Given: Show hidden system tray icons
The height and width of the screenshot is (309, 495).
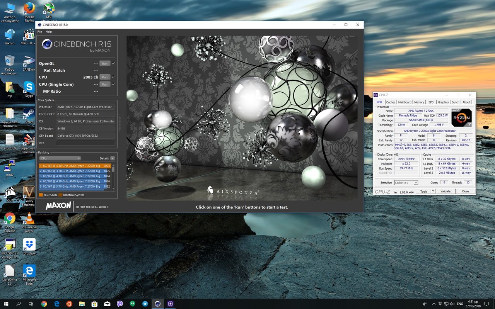Looking at the screenshot, I should click(434, 304).
